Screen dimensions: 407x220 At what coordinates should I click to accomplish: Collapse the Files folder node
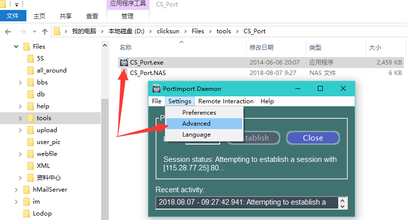pyautogui.click(x=14, y=47)
